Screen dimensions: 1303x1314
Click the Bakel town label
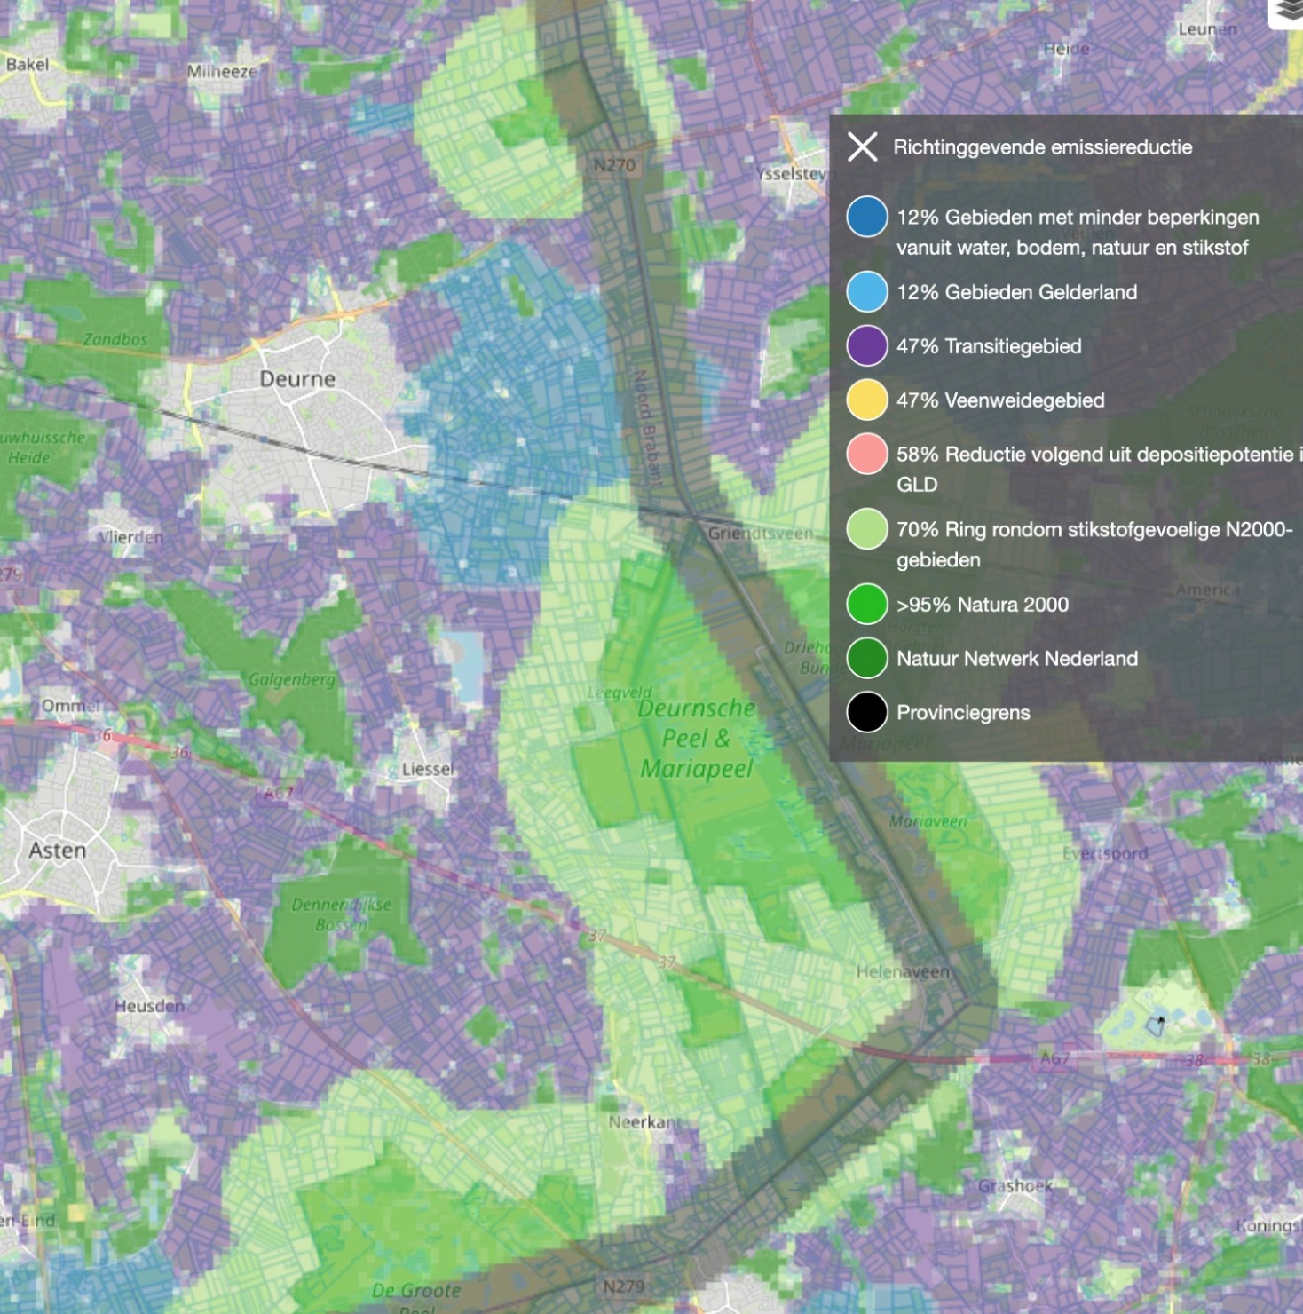point(28,64)
